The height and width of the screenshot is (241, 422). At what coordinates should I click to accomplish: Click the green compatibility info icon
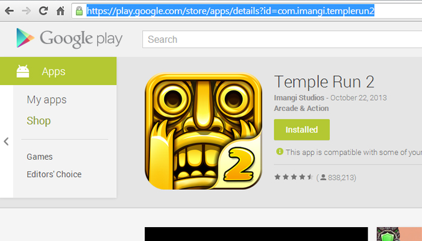[280, 151]
